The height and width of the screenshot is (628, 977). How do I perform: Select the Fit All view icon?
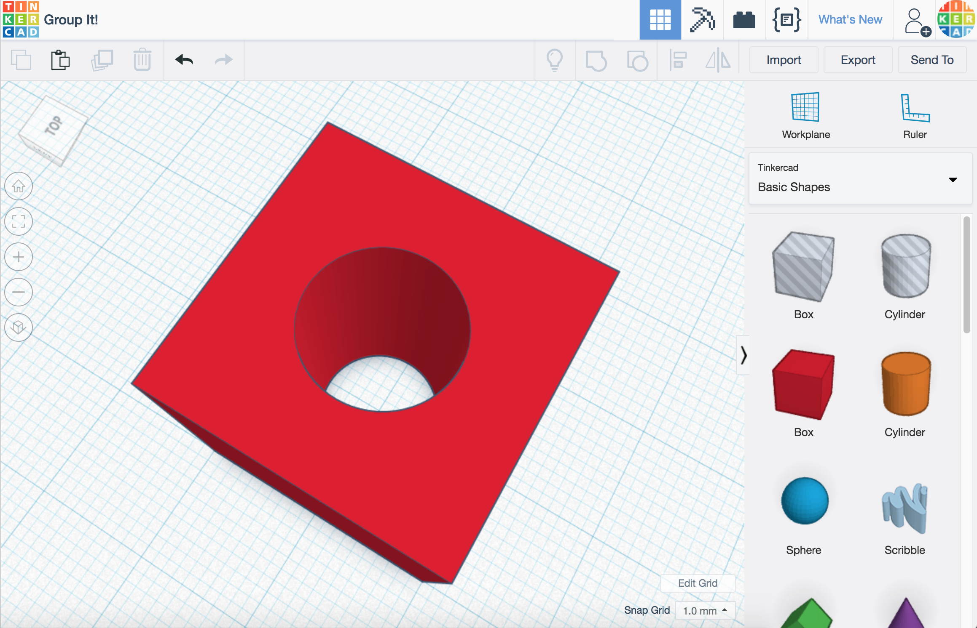[19, 221]
